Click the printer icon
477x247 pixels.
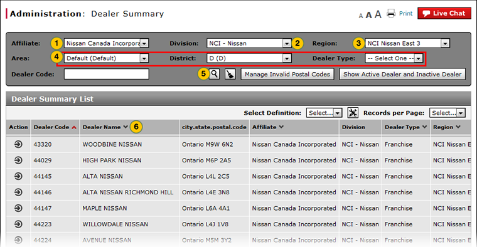pos(391,13)
